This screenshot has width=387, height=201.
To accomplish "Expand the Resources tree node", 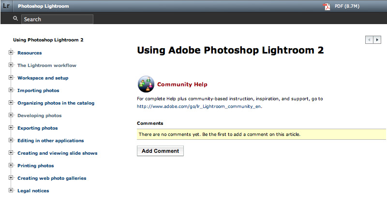I will (x=11, y=53).
